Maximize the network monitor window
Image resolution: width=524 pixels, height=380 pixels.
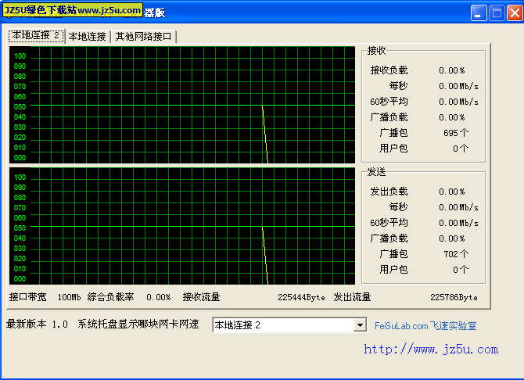pos(497,13)
